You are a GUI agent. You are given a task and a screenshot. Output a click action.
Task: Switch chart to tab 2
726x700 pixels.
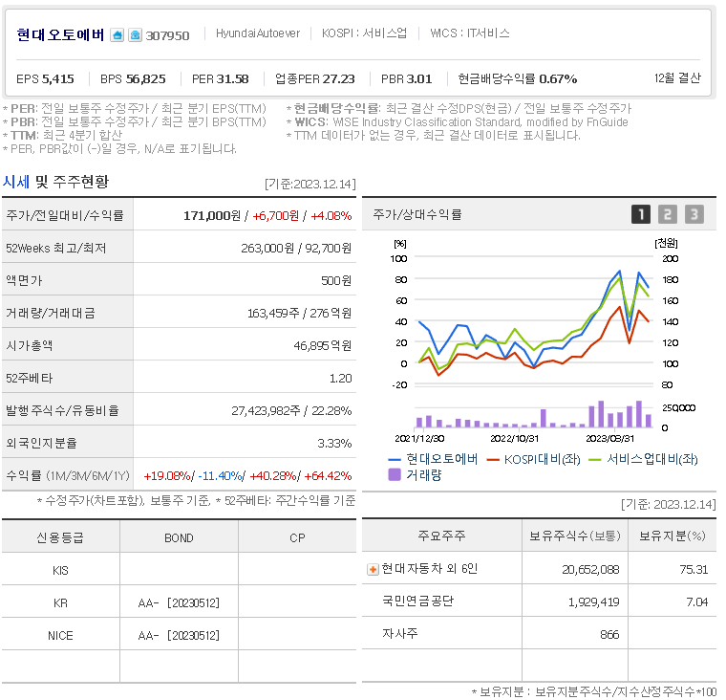[667, 214]
